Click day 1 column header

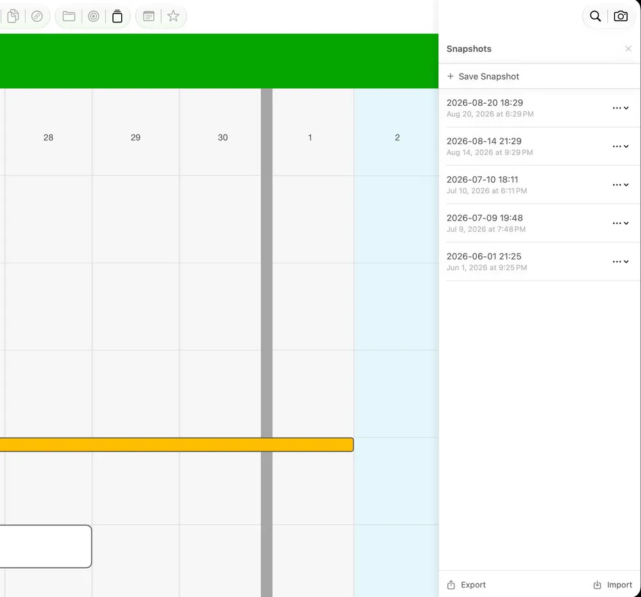[x=310, y=138]
